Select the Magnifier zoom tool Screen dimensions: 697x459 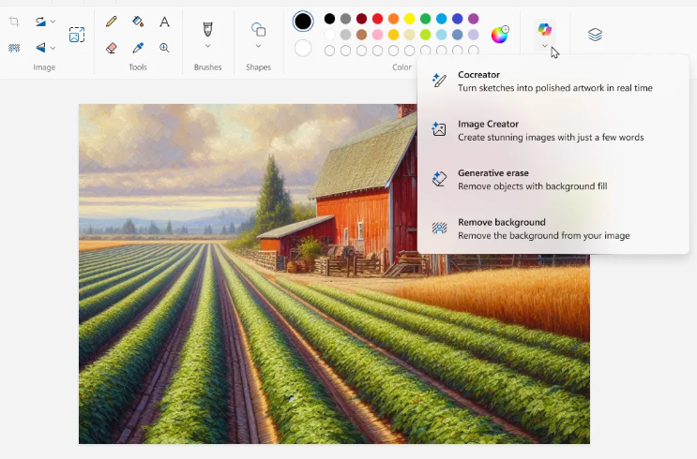pyautogui.click(x=164, y=48)
